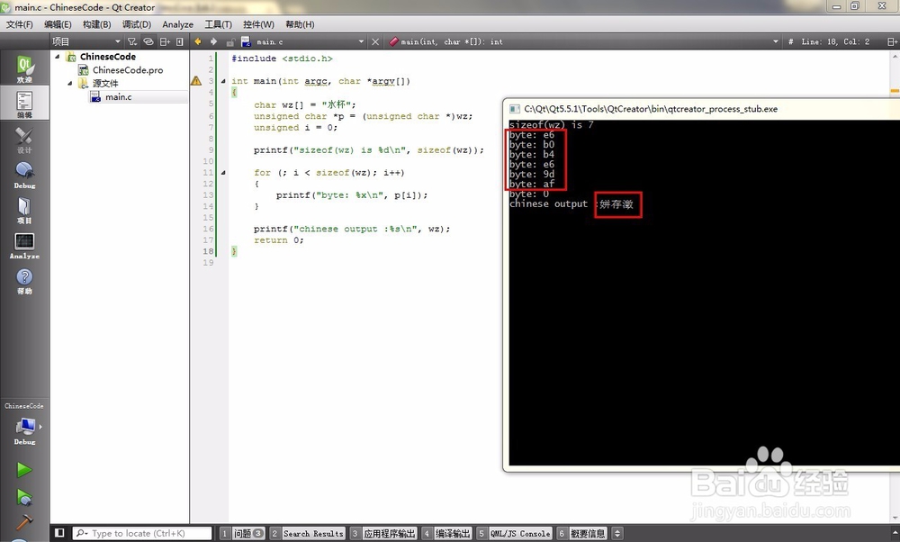This screenshot has width=900, height=542.
Task: Close the project sidebar panel
Action: click(180, 41)
